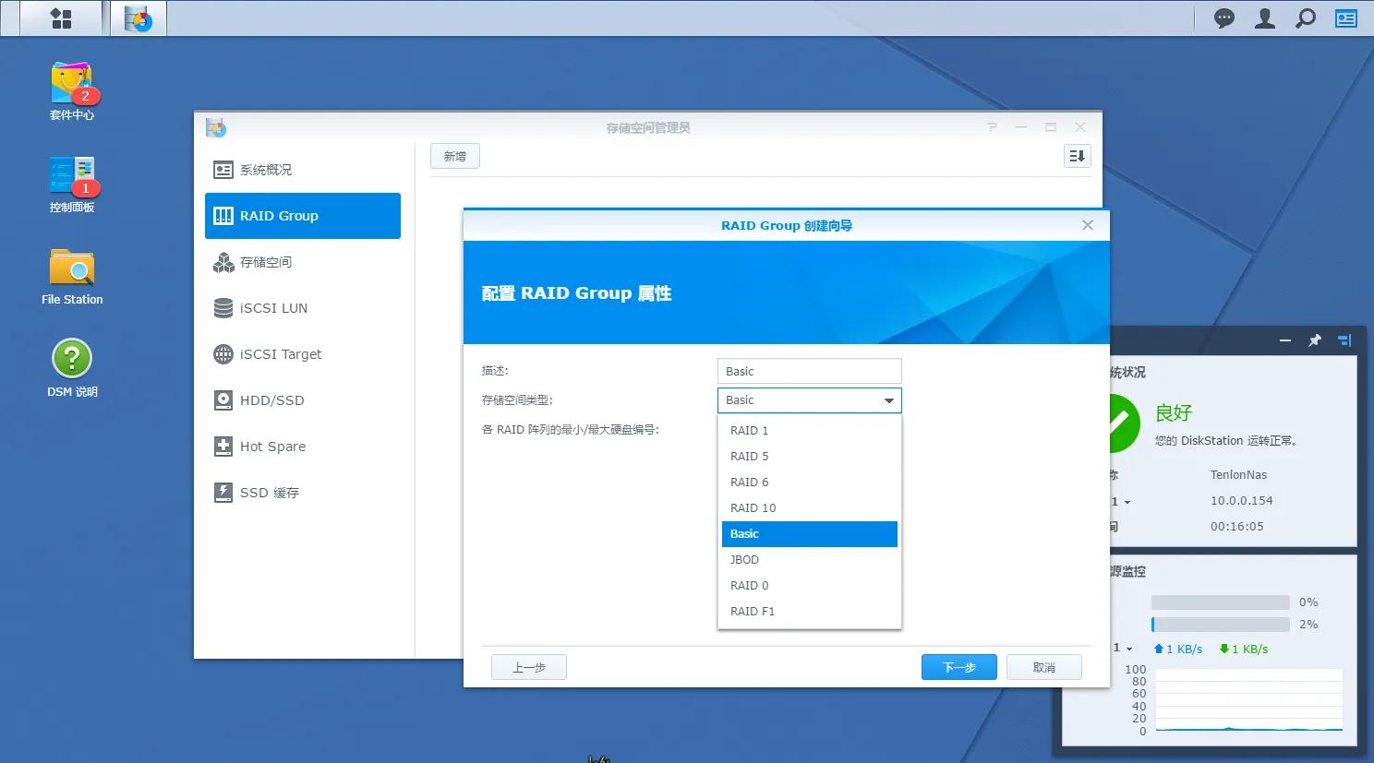Image resolution: width=1374 pixels, height=763 pixels.
Task: Click the notifications chat bubble icon
Action: [1224, 18]
